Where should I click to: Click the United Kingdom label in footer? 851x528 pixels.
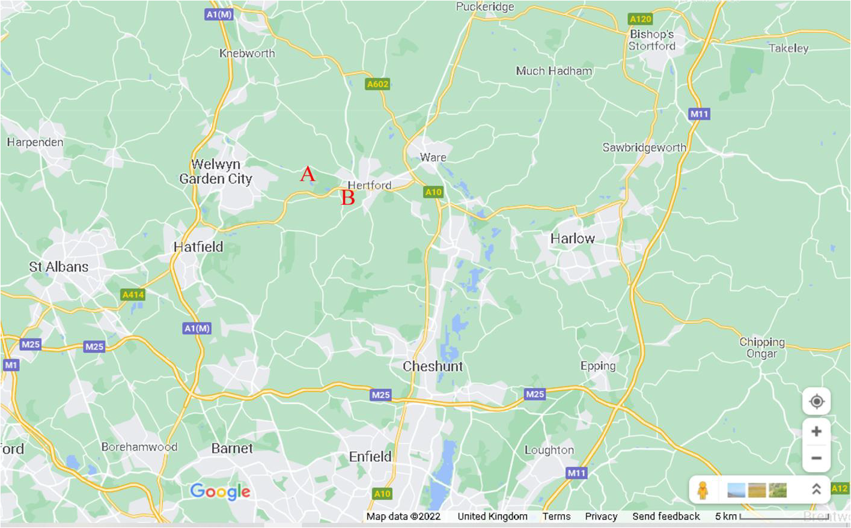coord(492,517)
